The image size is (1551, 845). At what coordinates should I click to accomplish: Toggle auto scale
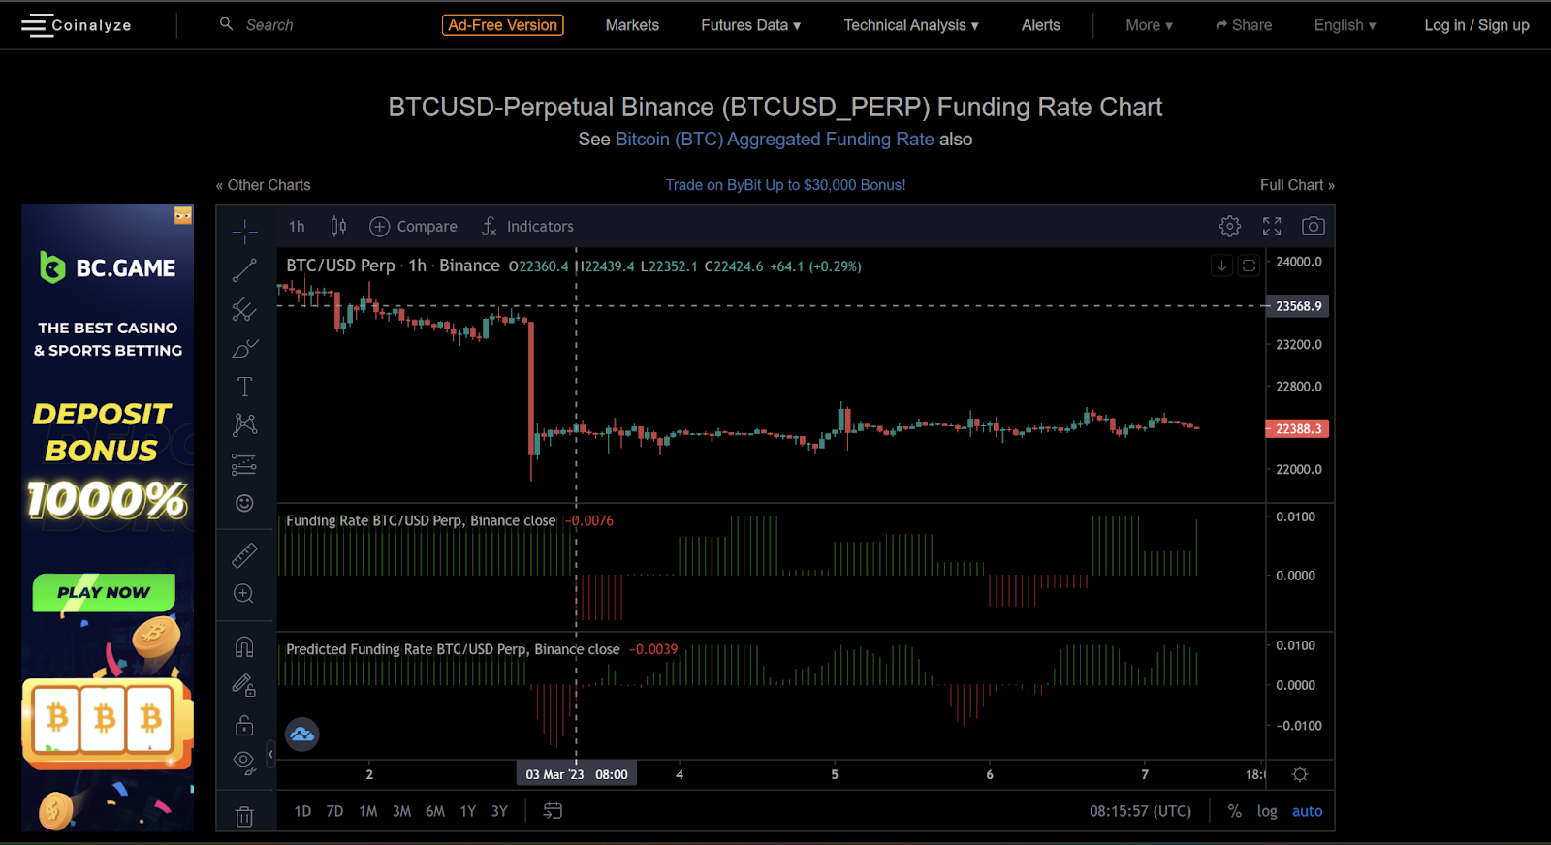point(1307,811)
